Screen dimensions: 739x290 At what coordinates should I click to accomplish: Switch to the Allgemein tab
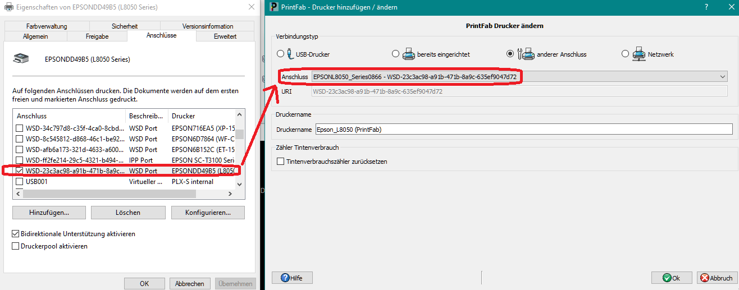(x=35, y=36)
